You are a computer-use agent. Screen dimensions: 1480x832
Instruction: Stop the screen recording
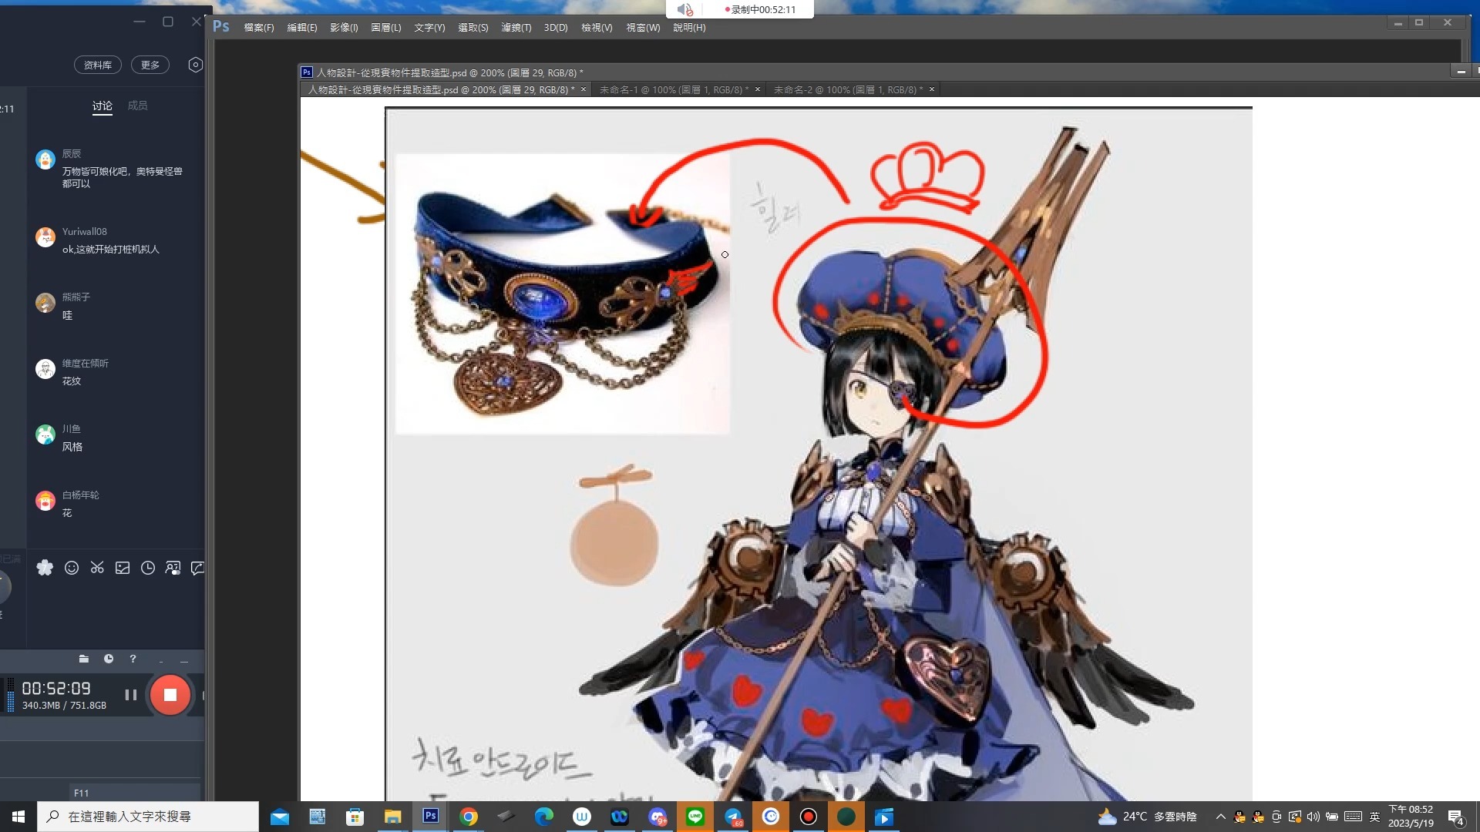[170, 695]
